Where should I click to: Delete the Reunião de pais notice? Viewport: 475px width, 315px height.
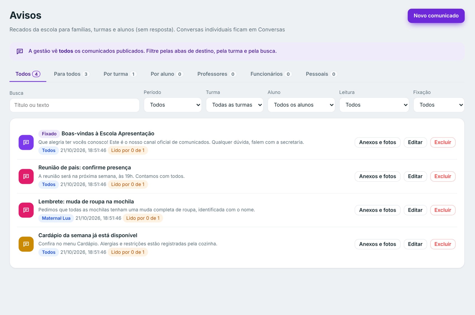click(443, 176)
